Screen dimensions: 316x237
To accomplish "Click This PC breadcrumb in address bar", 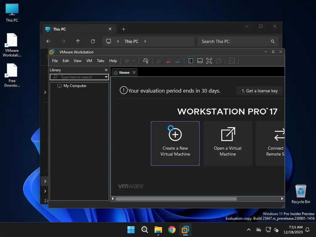I will [131, 41].
